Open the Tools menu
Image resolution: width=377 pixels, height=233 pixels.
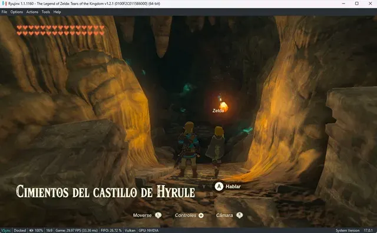tap(46, 12)
